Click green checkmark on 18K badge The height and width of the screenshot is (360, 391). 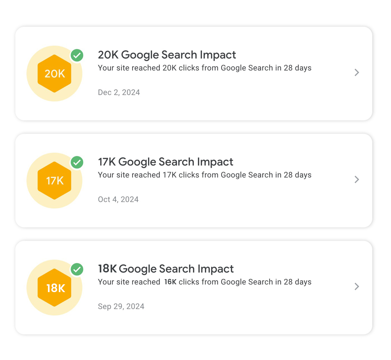(77, 269)
